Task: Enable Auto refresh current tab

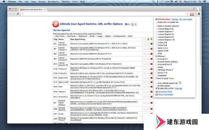Action: pyautogui.click(x=156, y=83)
